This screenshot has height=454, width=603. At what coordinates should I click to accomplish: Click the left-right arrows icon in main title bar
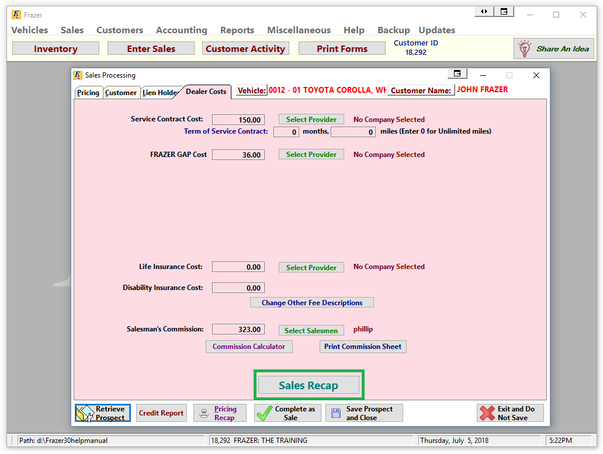[x=484, y=12]
